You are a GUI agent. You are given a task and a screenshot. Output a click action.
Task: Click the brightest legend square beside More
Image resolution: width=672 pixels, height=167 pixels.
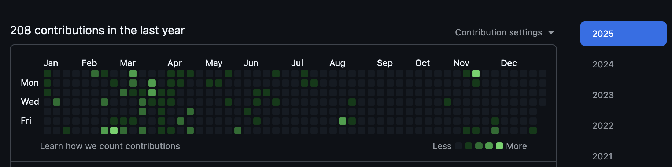click(x=499, y=146)
